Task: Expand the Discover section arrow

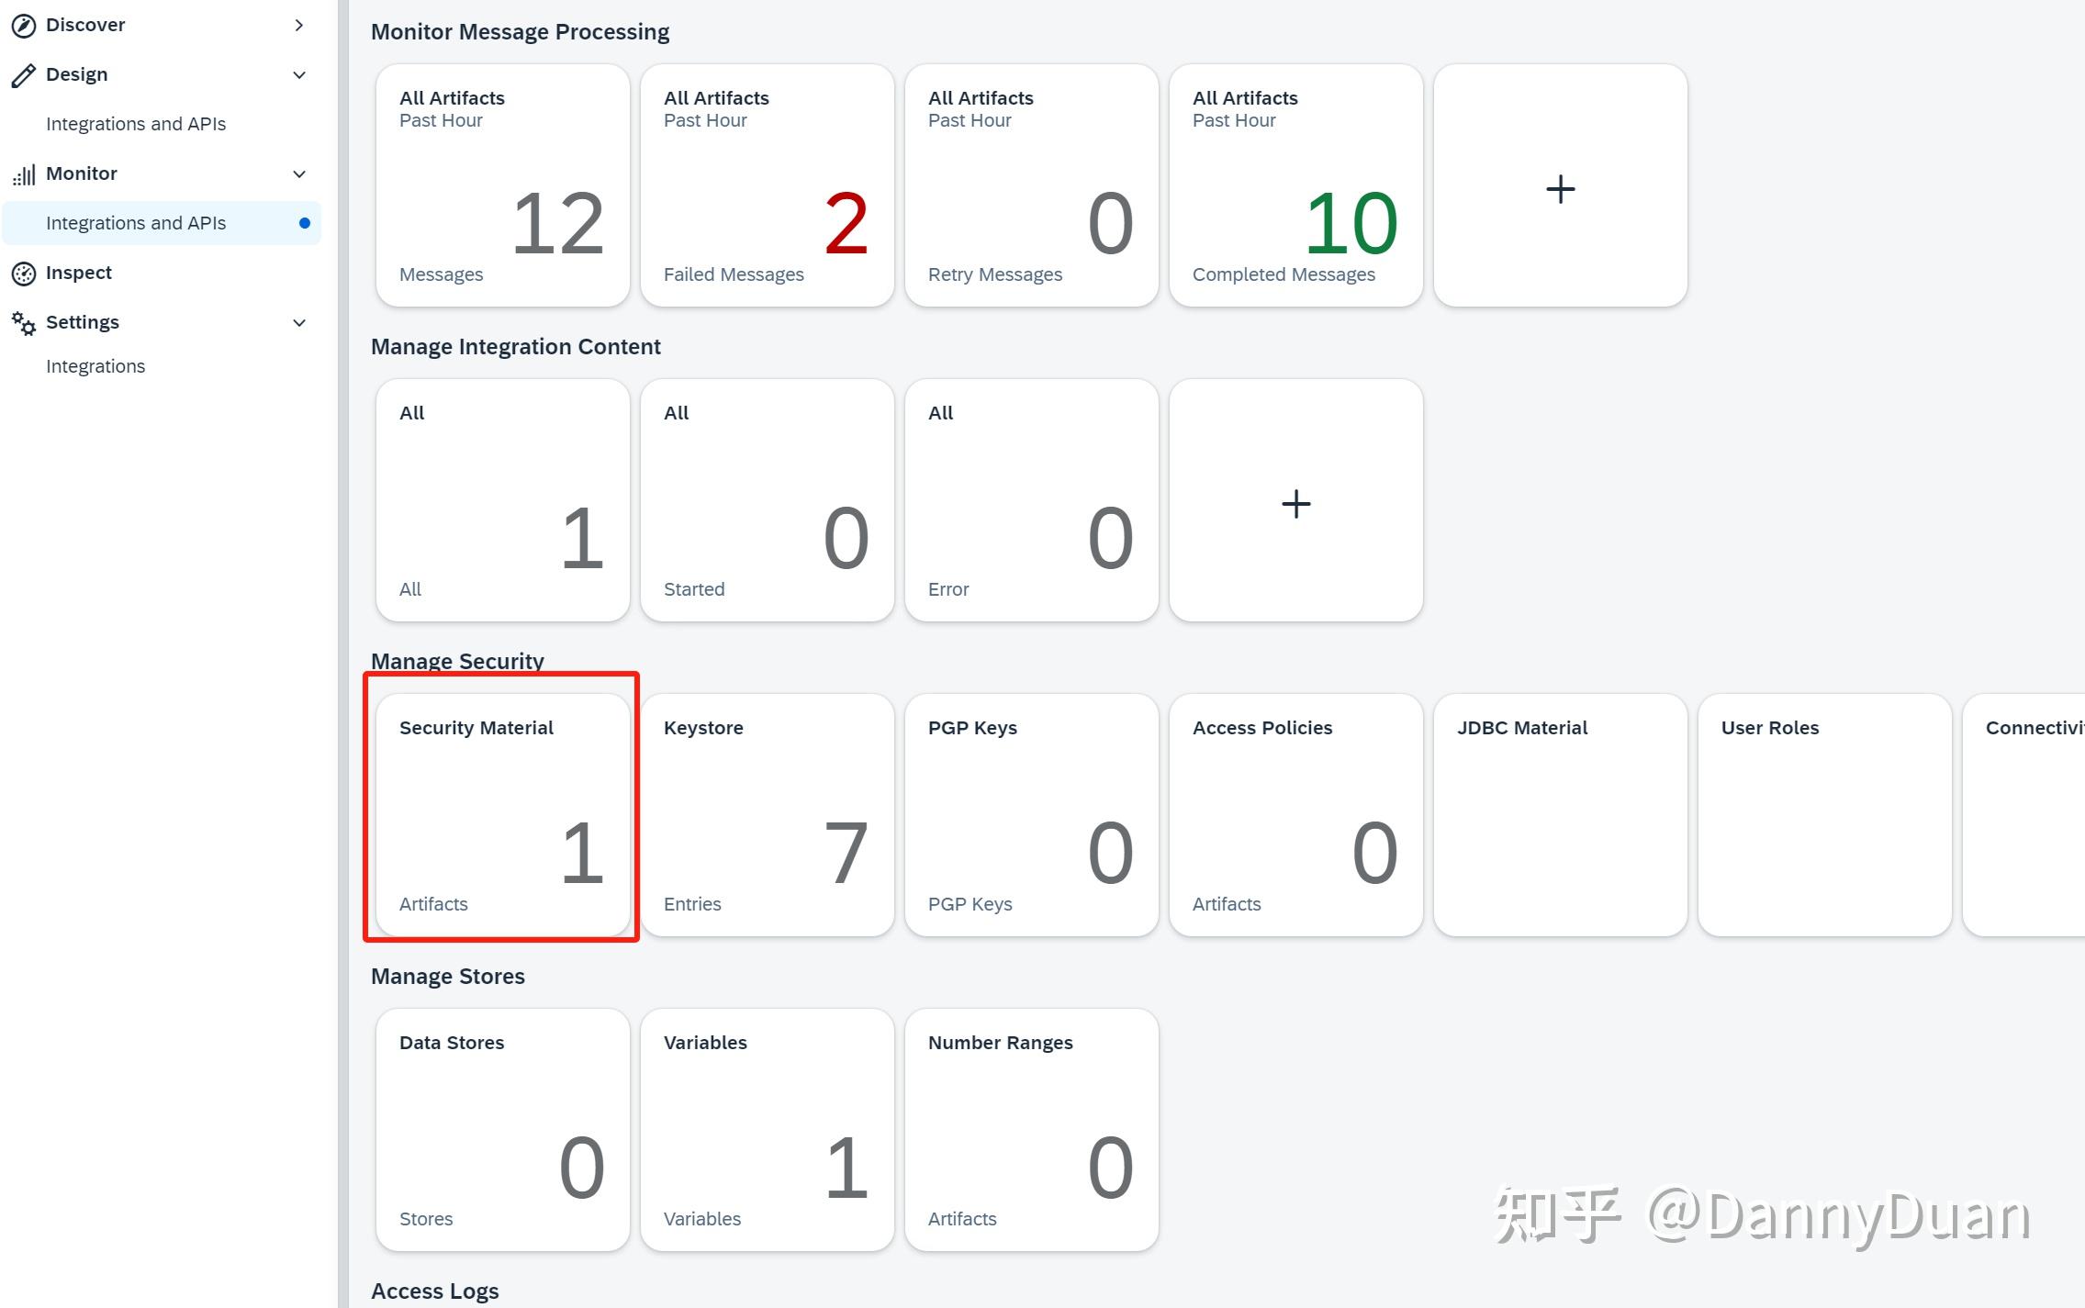Action: [298, 25]
